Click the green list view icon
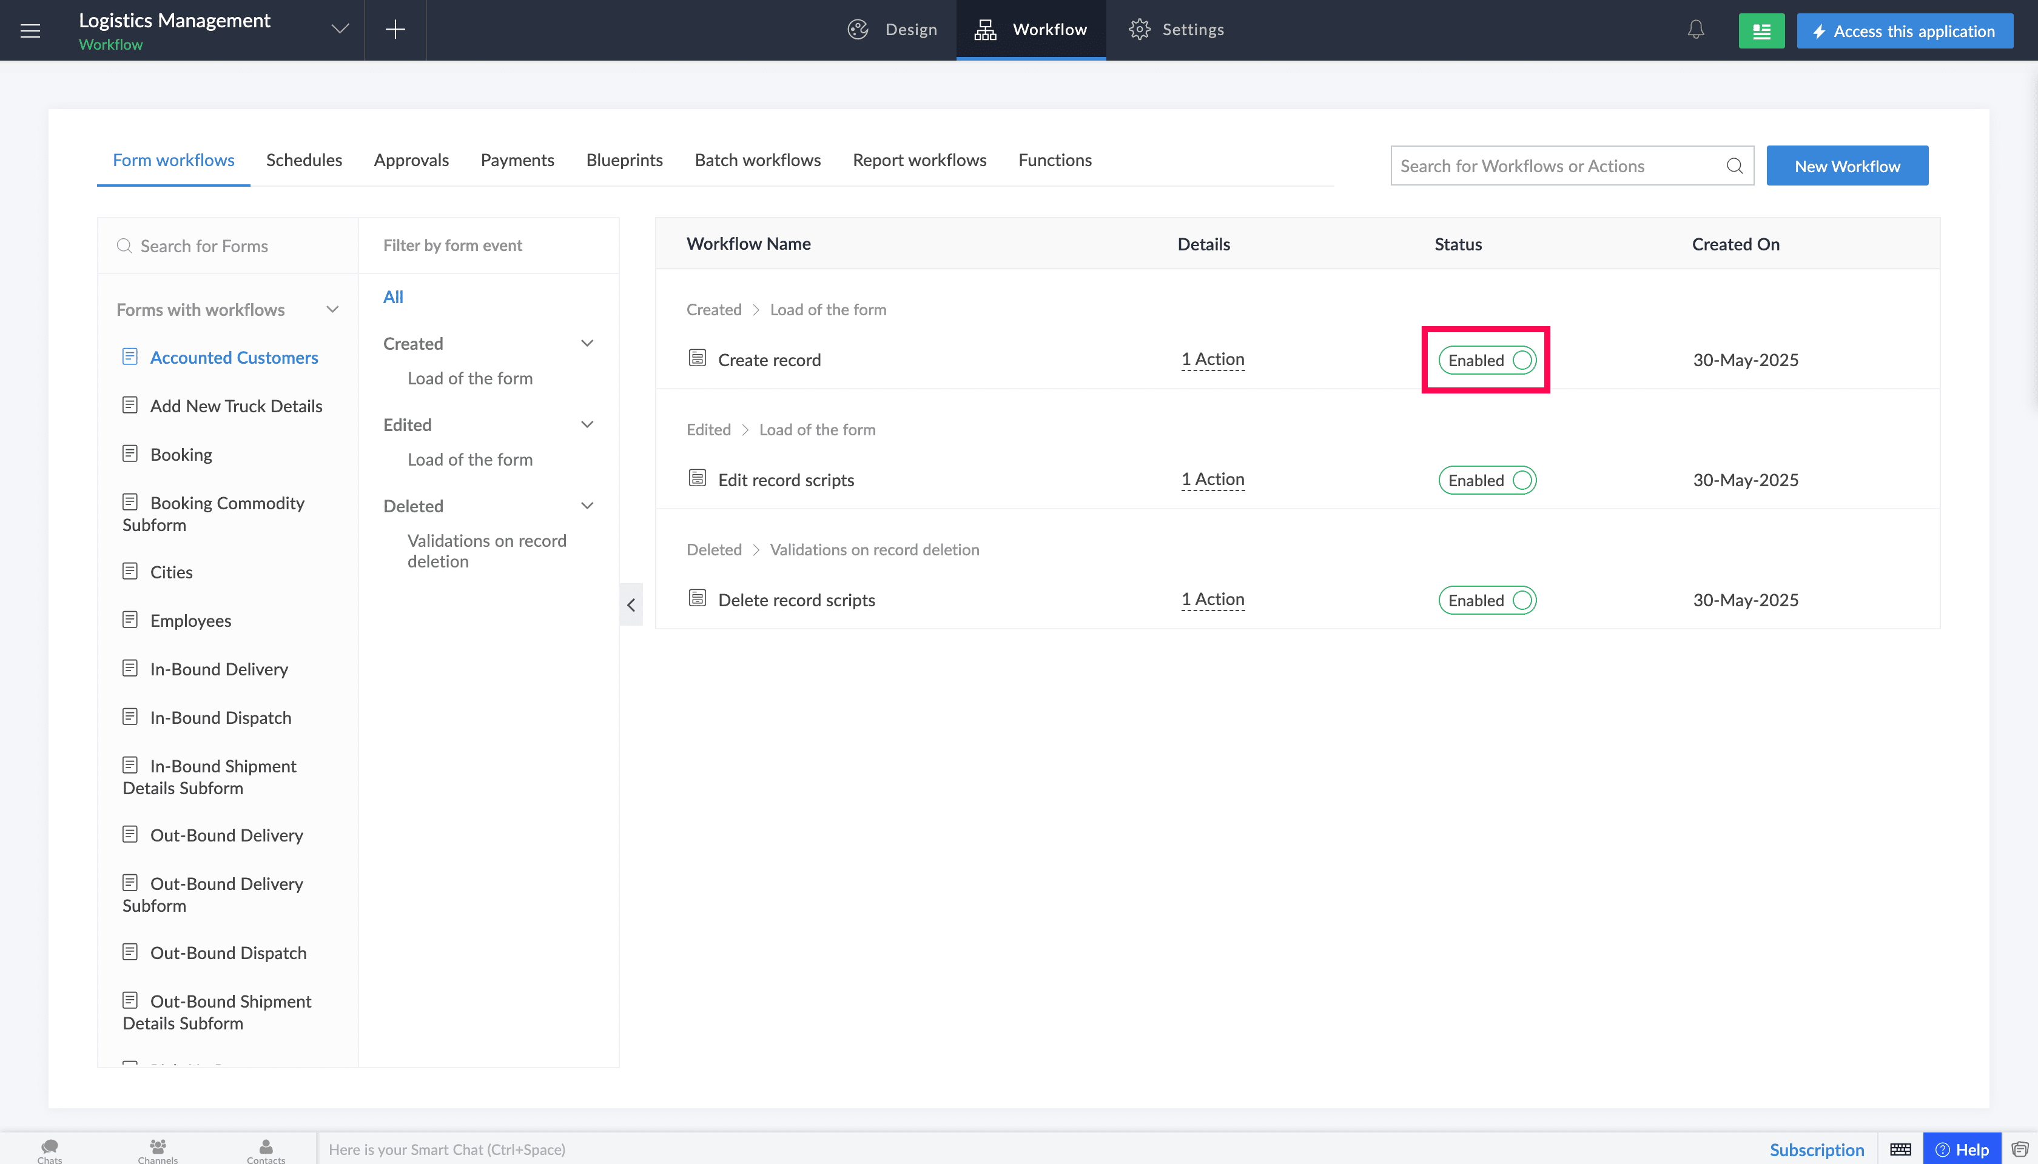This screenshot has width=2038, height=1164. coord(1761,31)
